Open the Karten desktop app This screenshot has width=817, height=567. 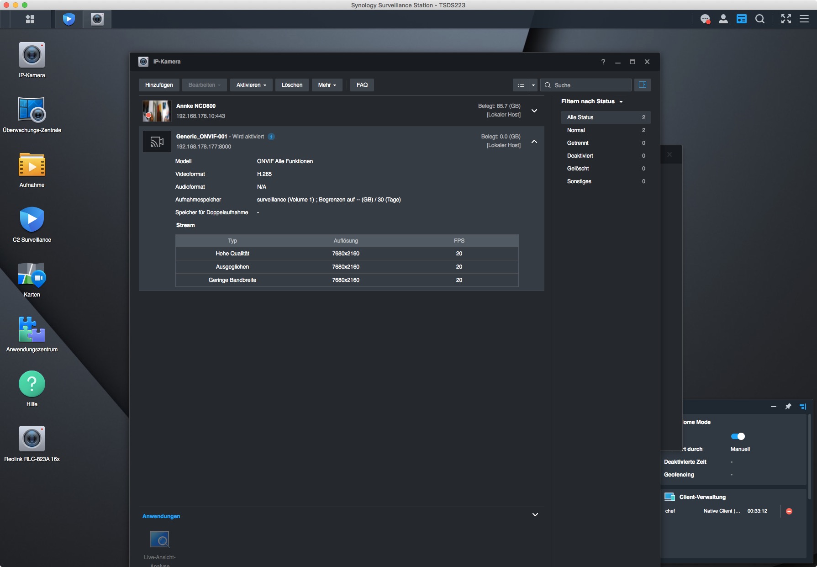coord(32,279)
